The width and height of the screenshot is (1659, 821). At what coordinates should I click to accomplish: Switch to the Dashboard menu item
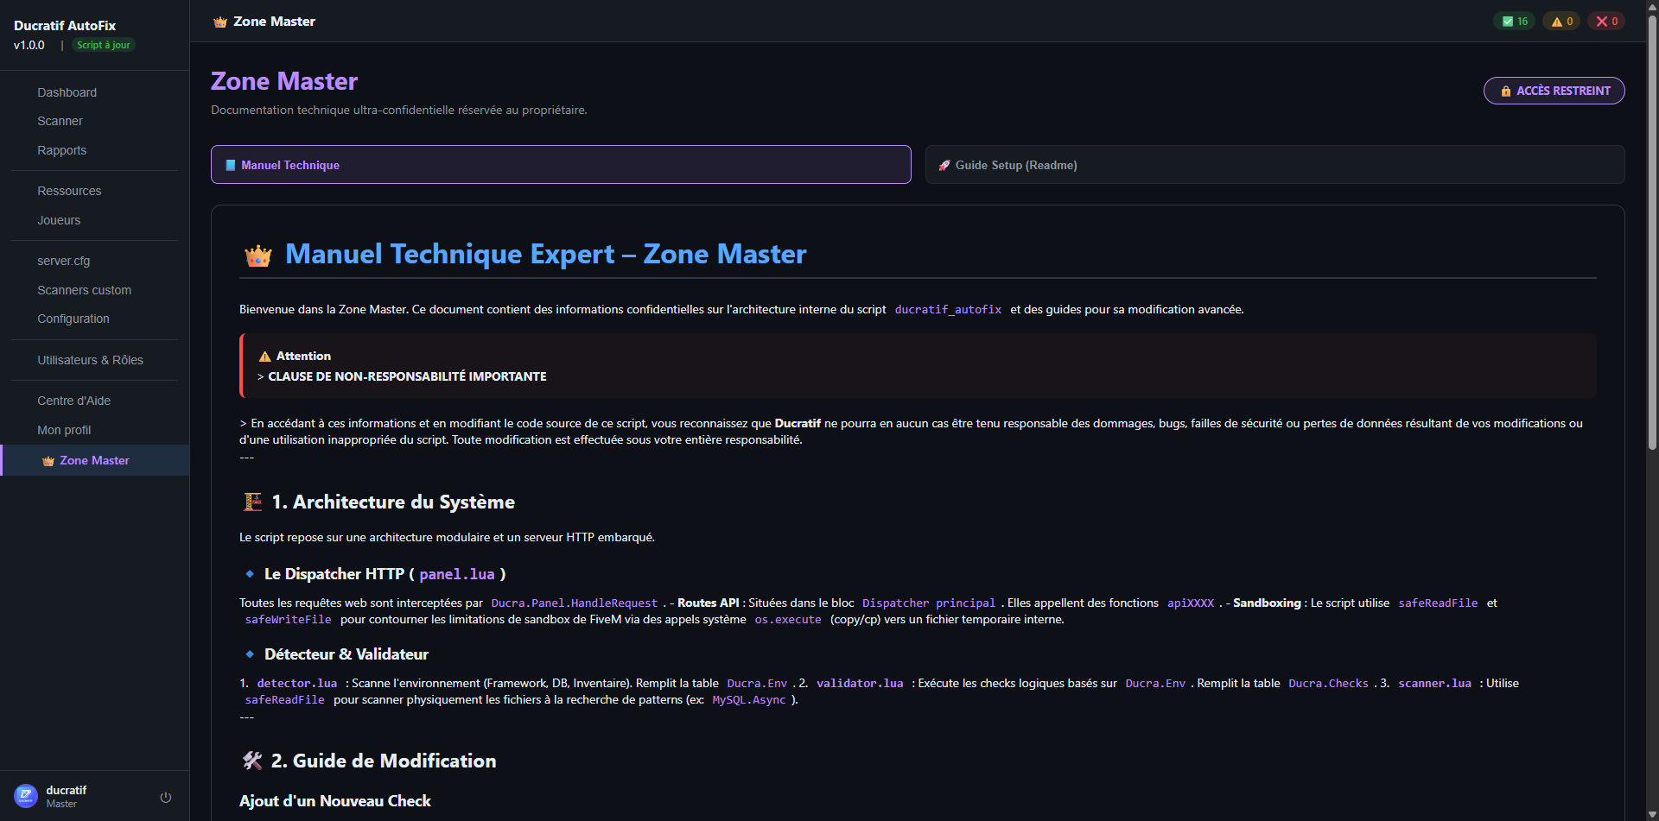click(67, 92)
